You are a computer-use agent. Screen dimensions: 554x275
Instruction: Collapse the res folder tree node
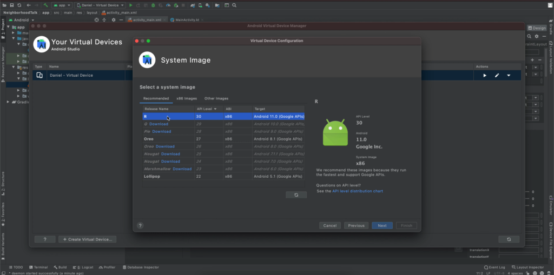click(x=14, y=67)
